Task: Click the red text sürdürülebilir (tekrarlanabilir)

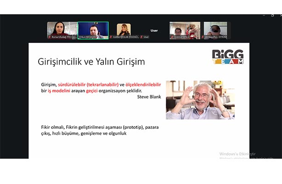Action: point(88,85)
